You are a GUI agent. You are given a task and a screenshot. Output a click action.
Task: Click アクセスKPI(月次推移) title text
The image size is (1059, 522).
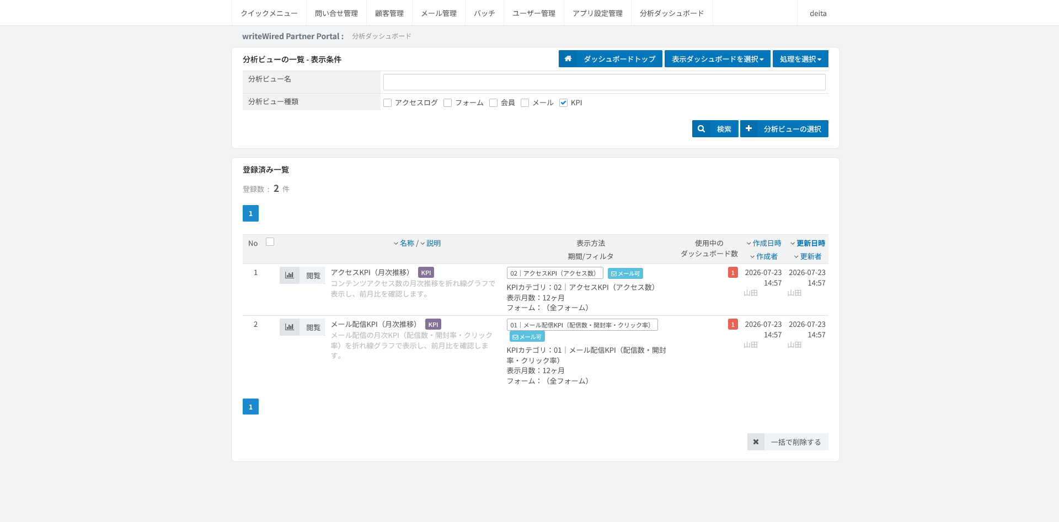coord(372,272)
